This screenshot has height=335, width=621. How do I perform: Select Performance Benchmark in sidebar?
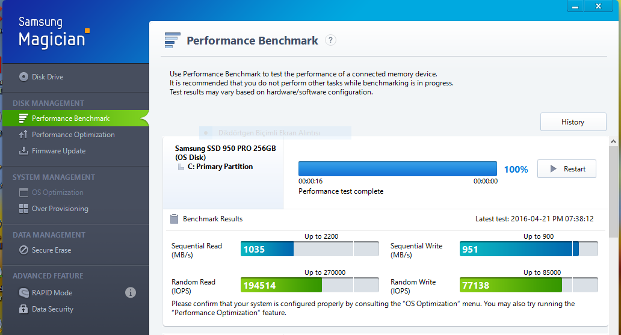pos(75,118)
